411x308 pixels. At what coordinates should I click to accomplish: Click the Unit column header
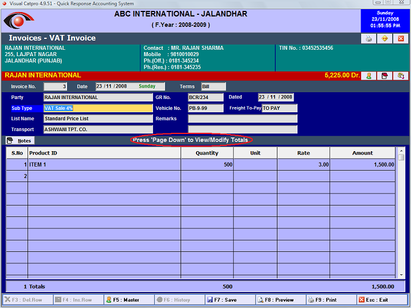(255, 153)
